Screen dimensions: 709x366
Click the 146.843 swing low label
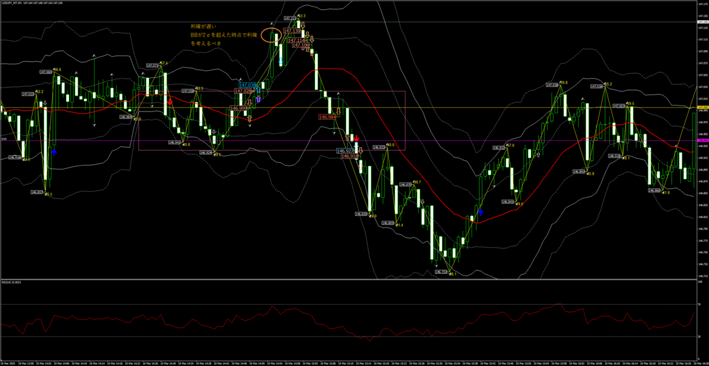[508, 201]
